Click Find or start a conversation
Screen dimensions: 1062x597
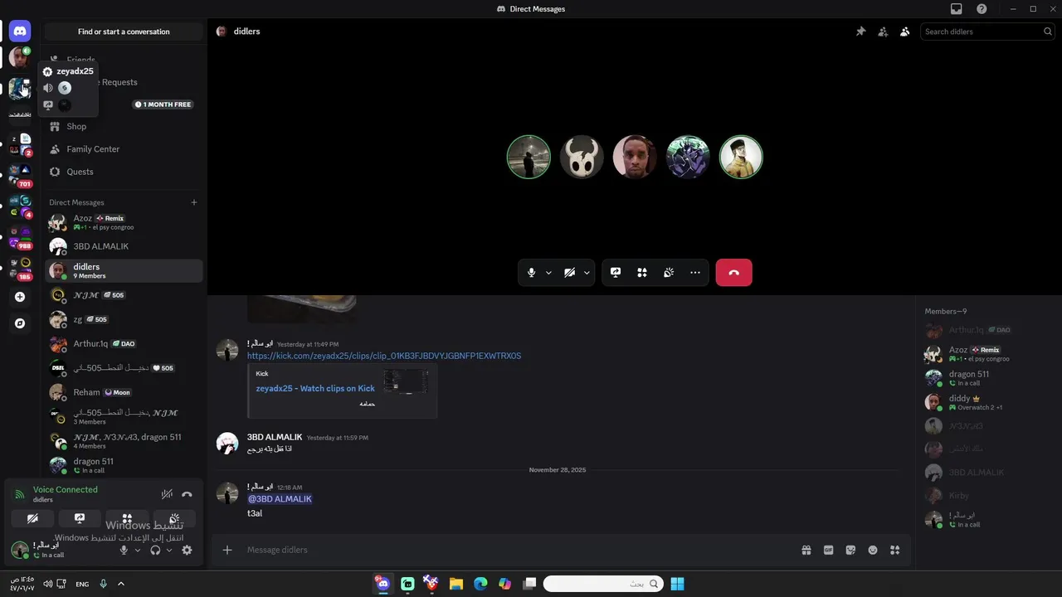[124, 32]
